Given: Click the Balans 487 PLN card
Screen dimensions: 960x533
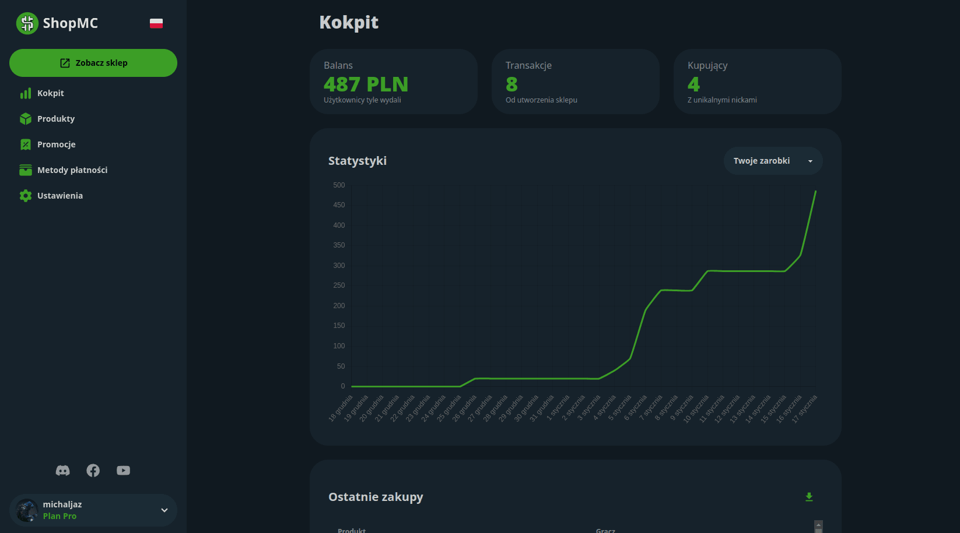Looking at the screenshot, I should tap(393, 82).
